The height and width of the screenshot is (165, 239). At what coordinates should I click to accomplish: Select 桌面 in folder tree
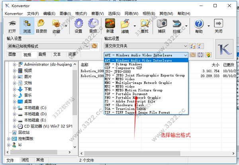(x=28, y=101)
